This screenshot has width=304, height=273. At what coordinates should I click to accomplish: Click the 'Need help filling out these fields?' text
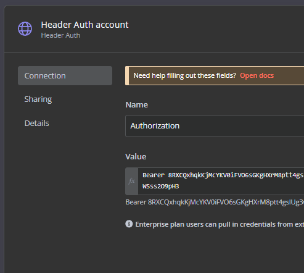point(184,75)
